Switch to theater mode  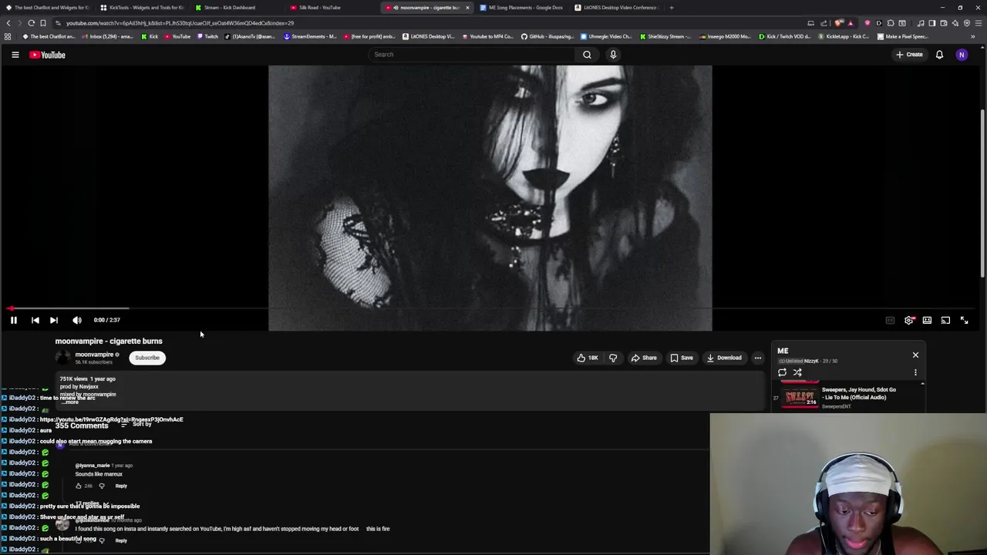pos(927,320)
